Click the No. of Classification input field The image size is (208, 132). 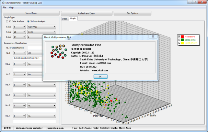coord(35,48)
